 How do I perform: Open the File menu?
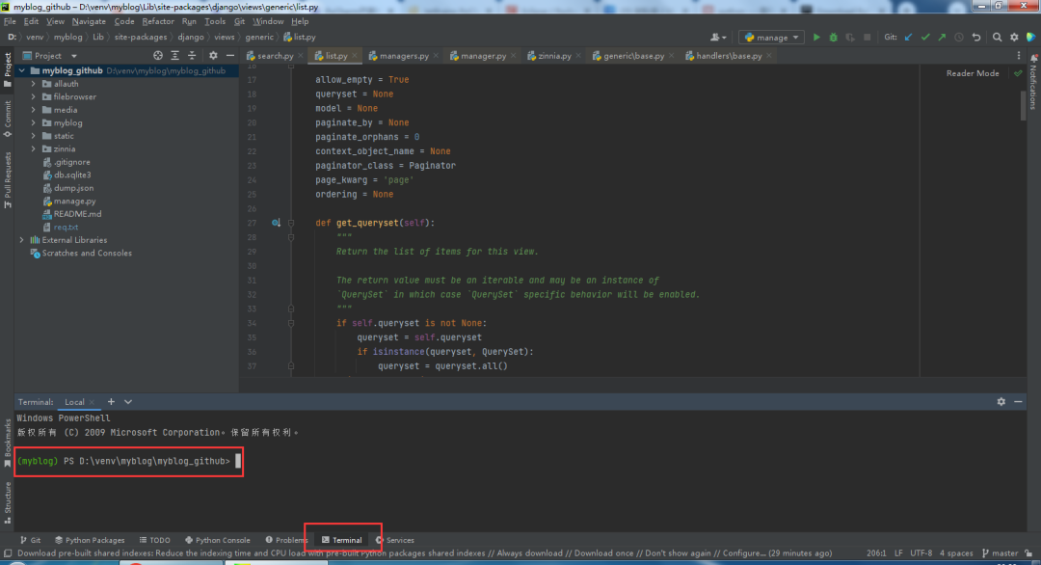point(10,21)
